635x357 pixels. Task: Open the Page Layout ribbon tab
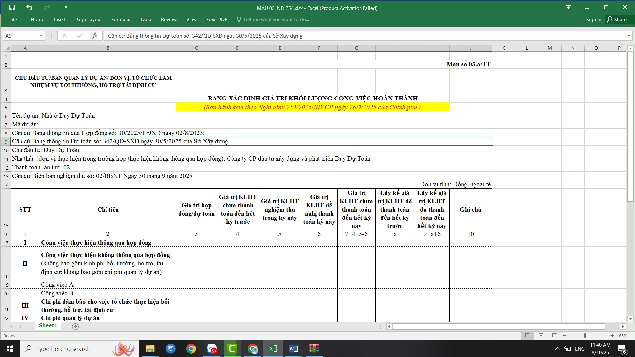pos(88,20)
